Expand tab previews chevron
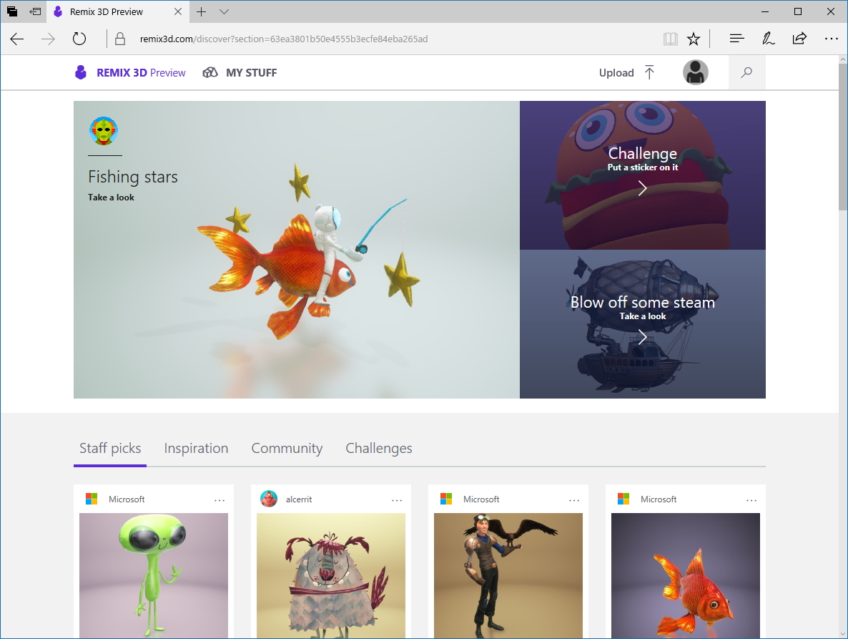848x639 pixels. (x=224, y=12)
